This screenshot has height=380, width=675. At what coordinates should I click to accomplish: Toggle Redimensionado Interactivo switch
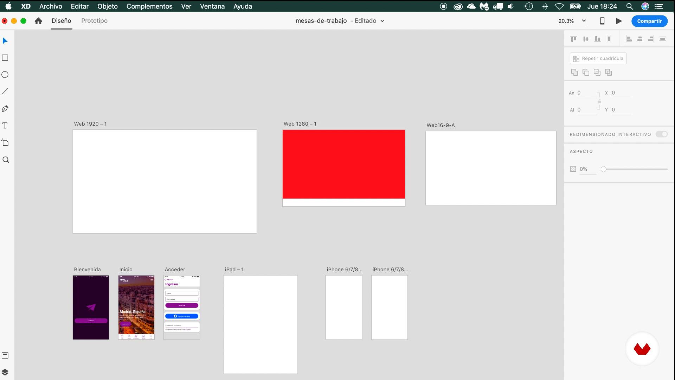tap(662, 134)
